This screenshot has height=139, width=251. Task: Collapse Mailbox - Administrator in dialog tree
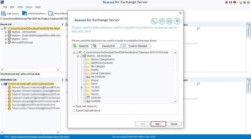(x=78, y=56)
